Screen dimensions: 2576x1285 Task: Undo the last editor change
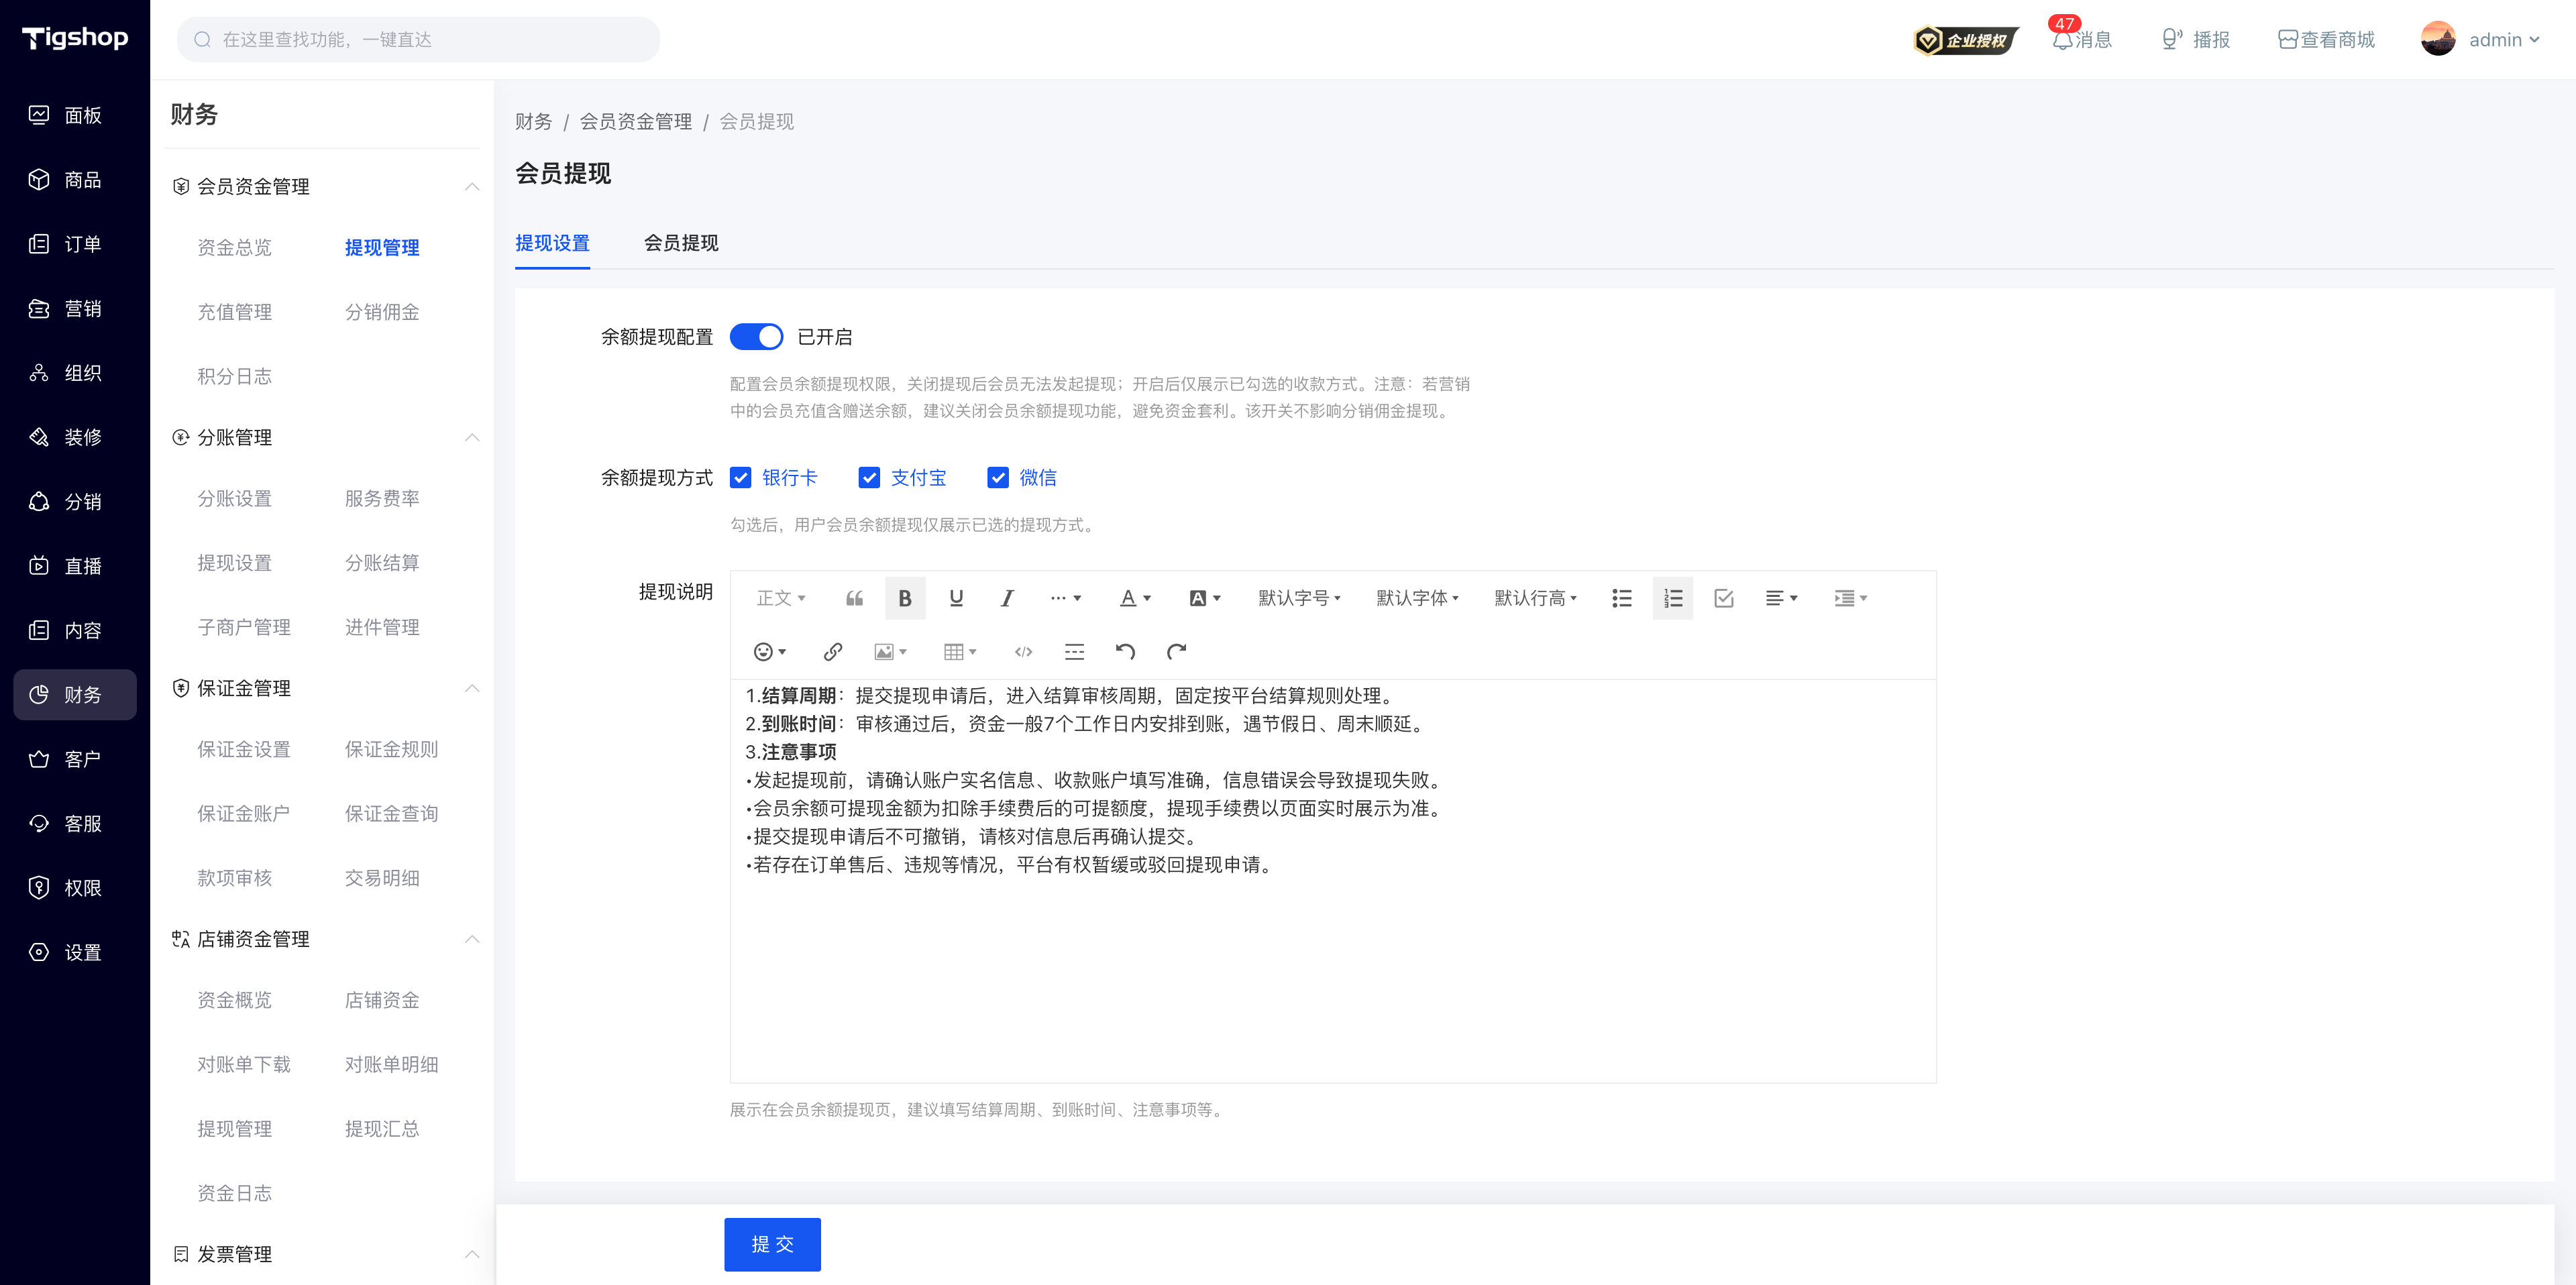click(1125, 652)
